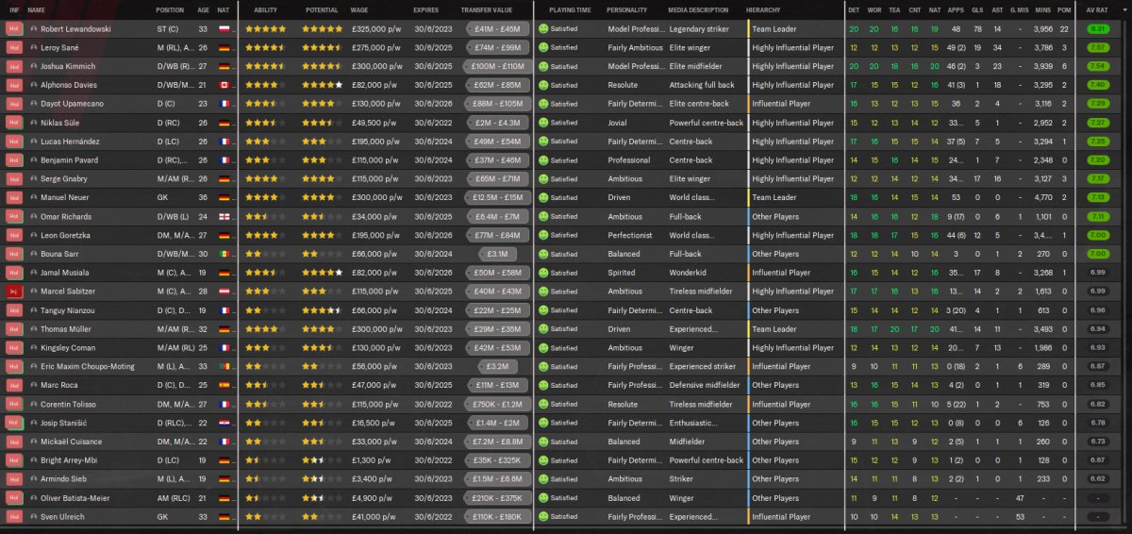Click the £325,000 p/w wage cell
The height and width of the screenshot is (534, 1132).
pos(375,29)
